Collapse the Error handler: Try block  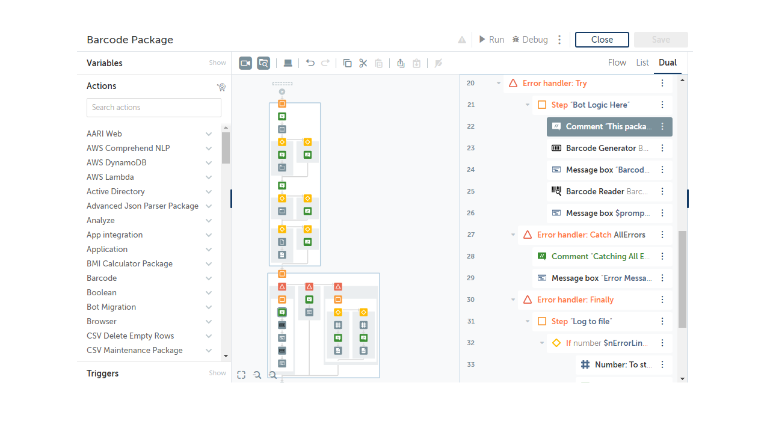click(499, 83)
